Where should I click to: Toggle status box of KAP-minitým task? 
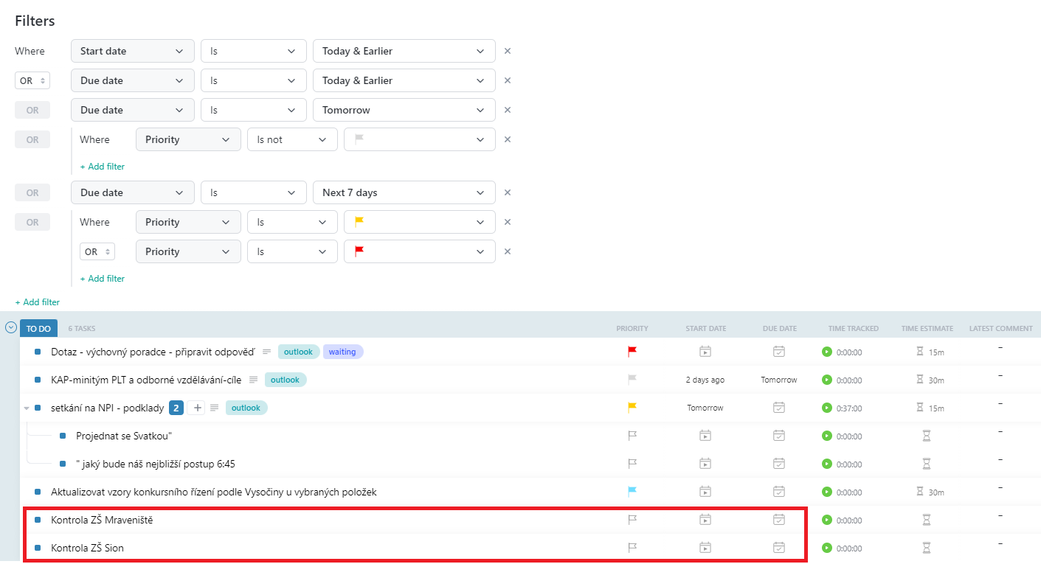click(x=38, y=380)
